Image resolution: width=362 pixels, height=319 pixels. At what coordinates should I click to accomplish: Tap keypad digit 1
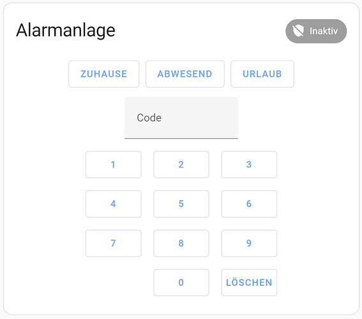coord(114,164)
